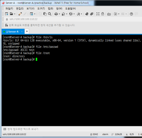Click the 119x28 terminal size indicator
This screenshot has height=138, width=142.
tap(117, 134)
